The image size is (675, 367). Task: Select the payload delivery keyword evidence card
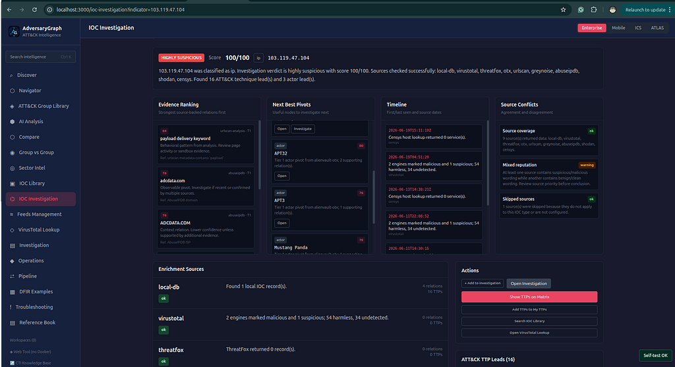coord(206,145)
